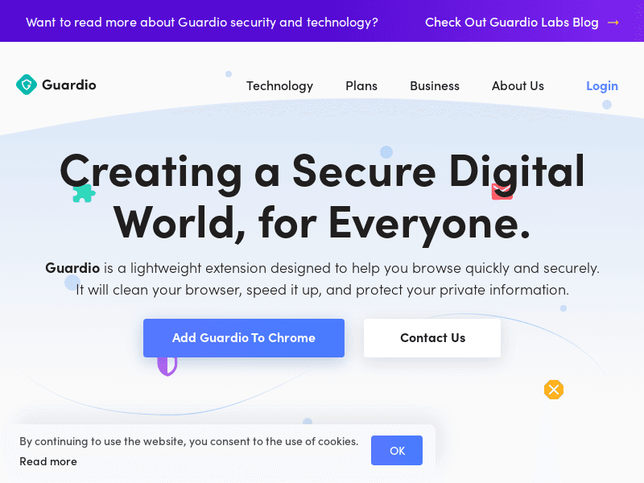This screenshot has width=644, height=483.
Task: Click the orange hexagon X icon
Action: [554, 390]
